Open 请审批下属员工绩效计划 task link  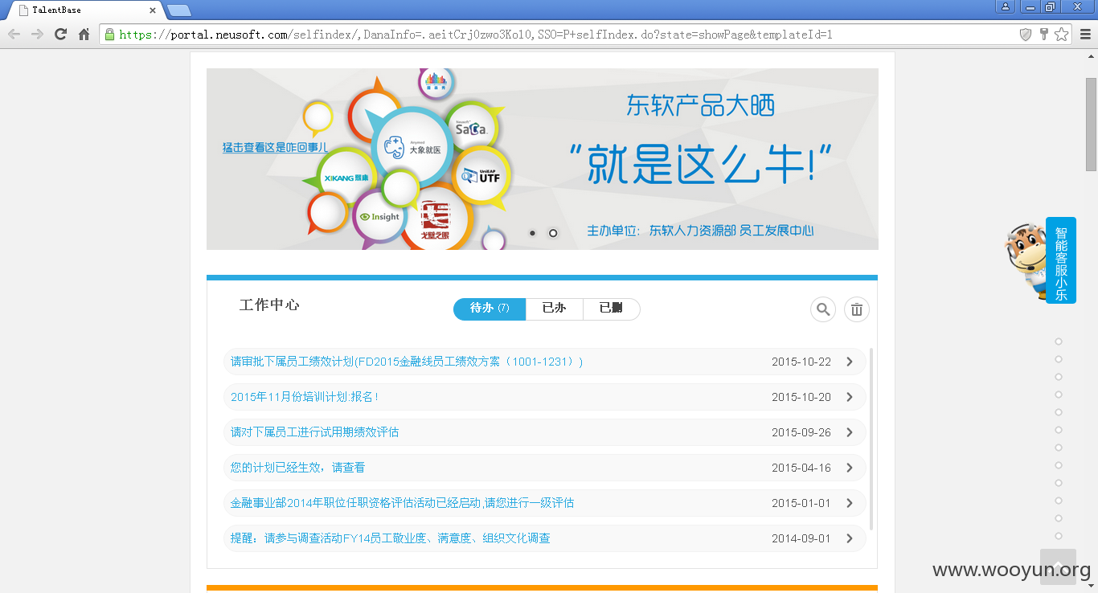click(x=407, y=362)
